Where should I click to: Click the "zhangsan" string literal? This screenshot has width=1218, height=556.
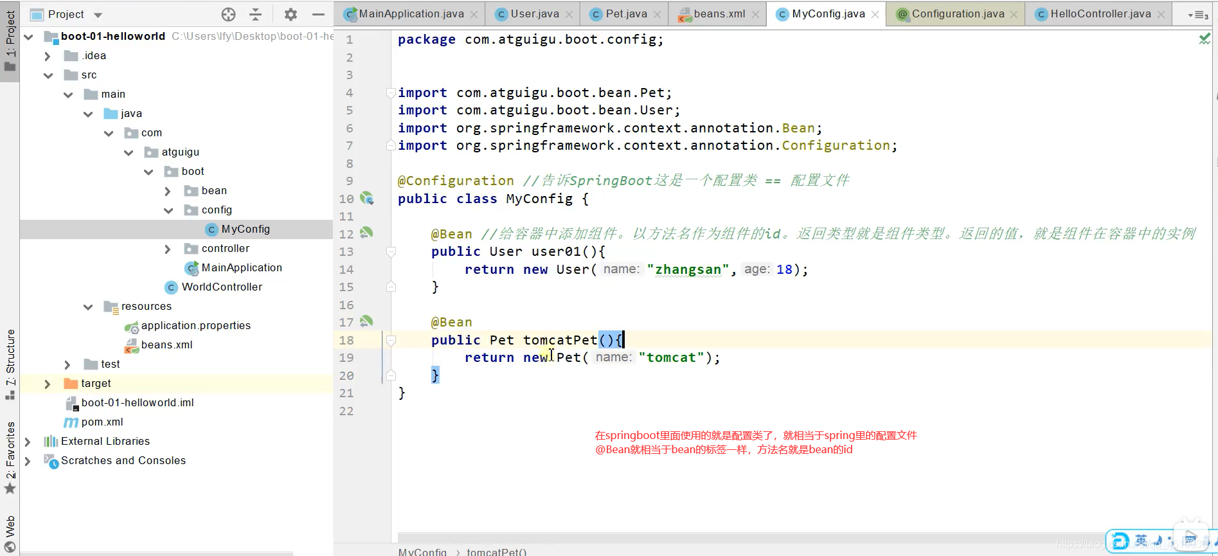coord(688,269)
